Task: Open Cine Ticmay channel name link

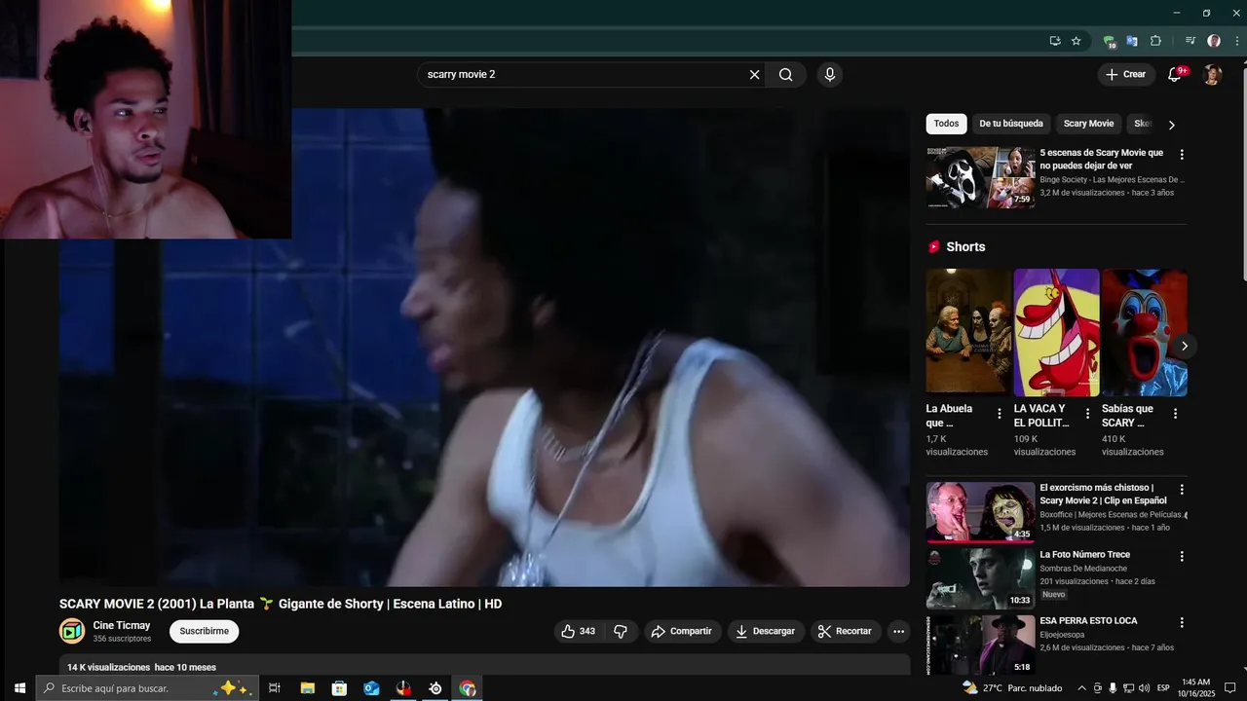Action: pos(122,625)
